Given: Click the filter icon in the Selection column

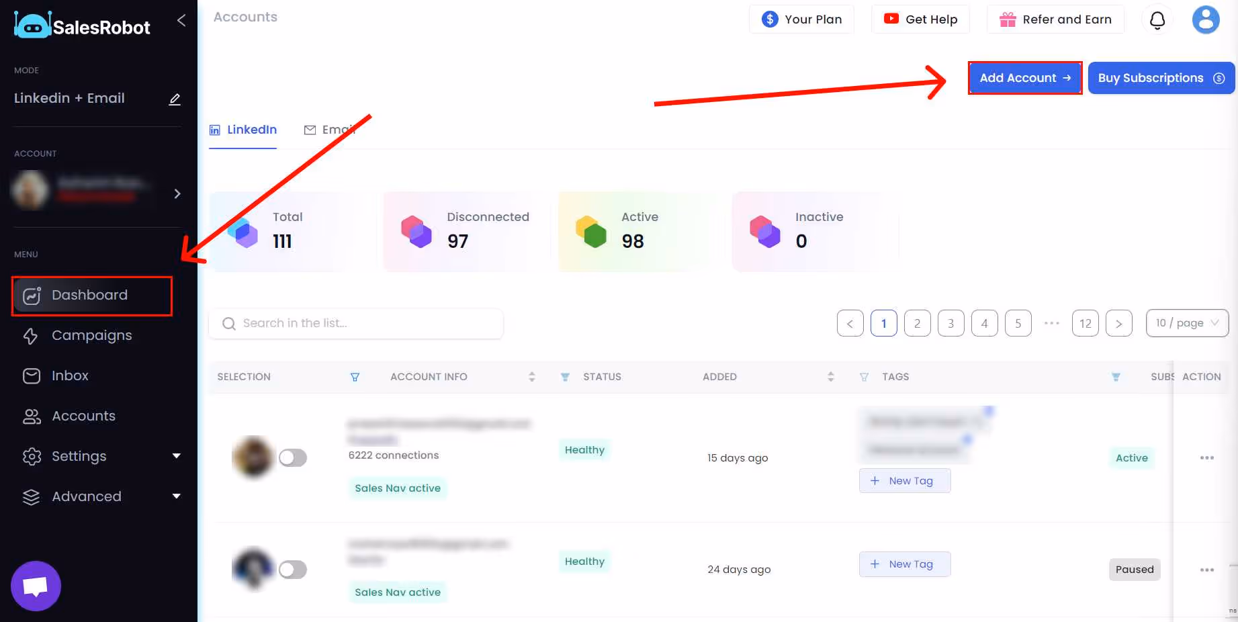Looking at the screenshot, I should coord(355,377).
